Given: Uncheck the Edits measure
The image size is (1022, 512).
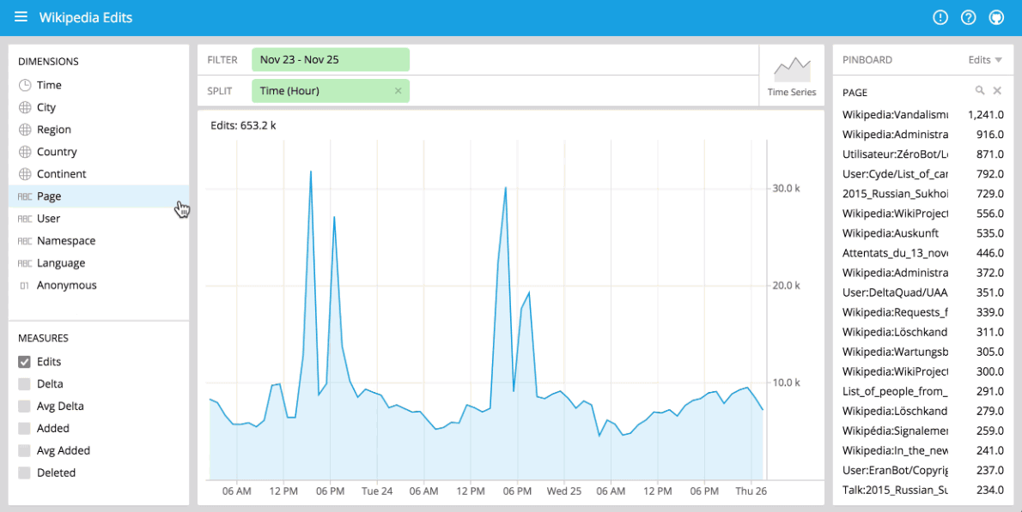Looking at the screenshot, I should [24, 362].
